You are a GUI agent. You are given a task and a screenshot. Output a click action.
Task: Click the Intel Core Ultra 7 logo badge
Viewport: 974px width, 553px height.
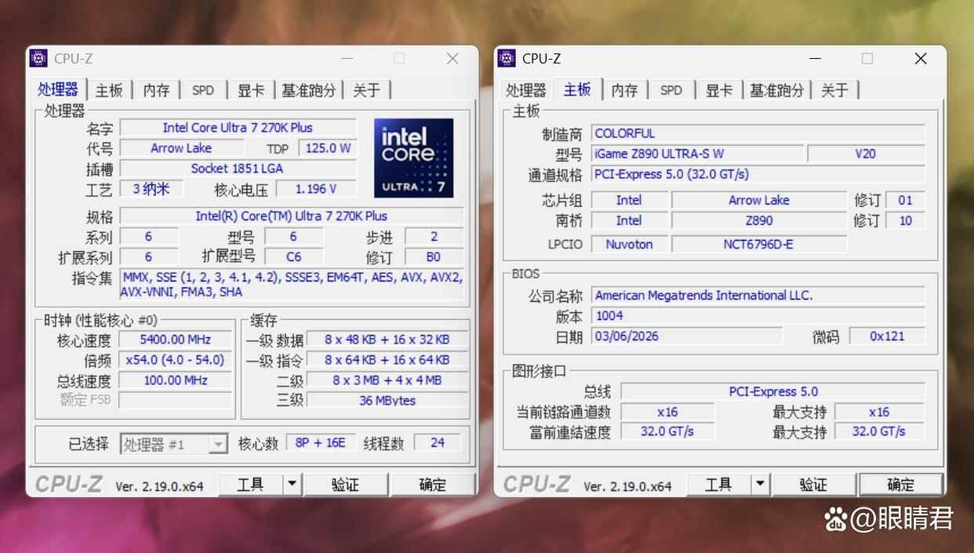(413, 158)
